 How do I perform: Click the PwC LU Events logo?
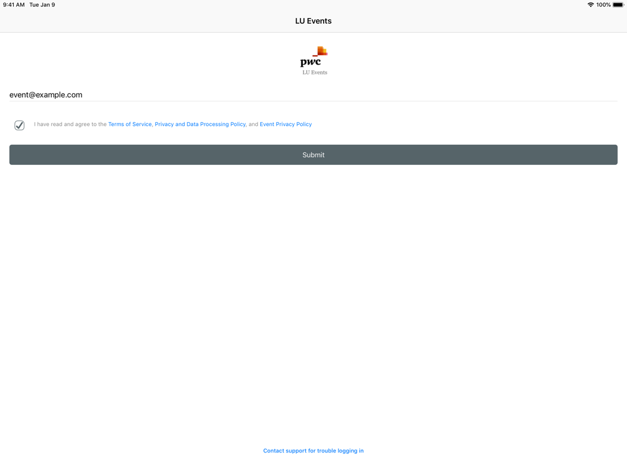pos(314,60)
